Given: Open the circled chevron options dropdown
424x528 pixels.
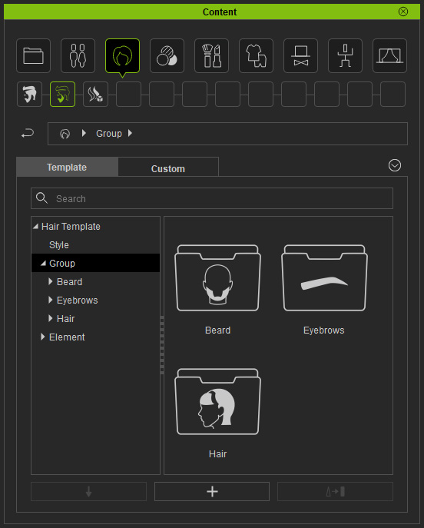Looking at the screenshot, I should coord(395,165).
